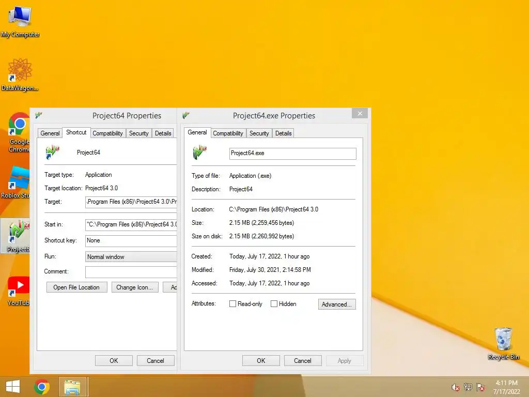The height and width of the screenshot is (397, 529).
Task: Click the Project64.exe filename field
Action: click(292, 153)
